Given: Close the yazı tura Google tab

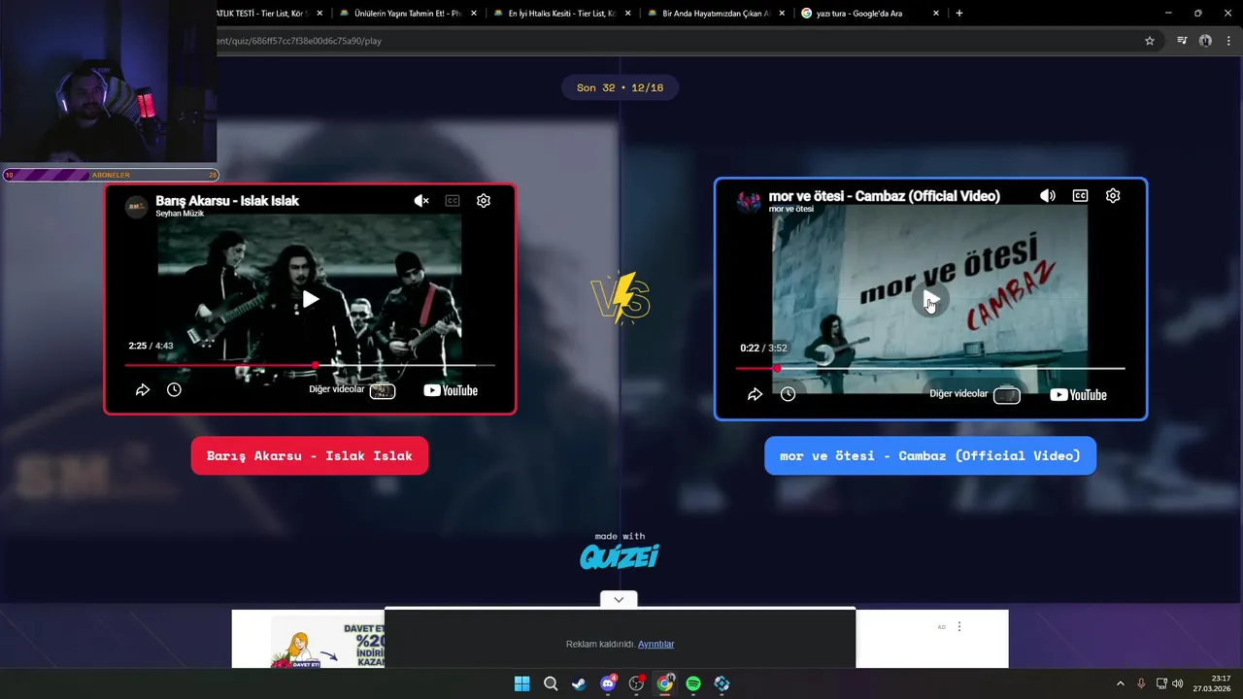Looking at the screenshot, I should coord(936,14).
